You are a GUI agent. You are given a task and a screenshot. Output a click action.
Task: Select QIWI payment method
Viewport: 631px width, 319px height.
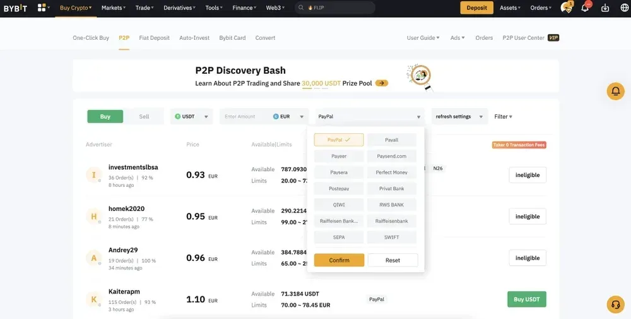tap(339, 205)
